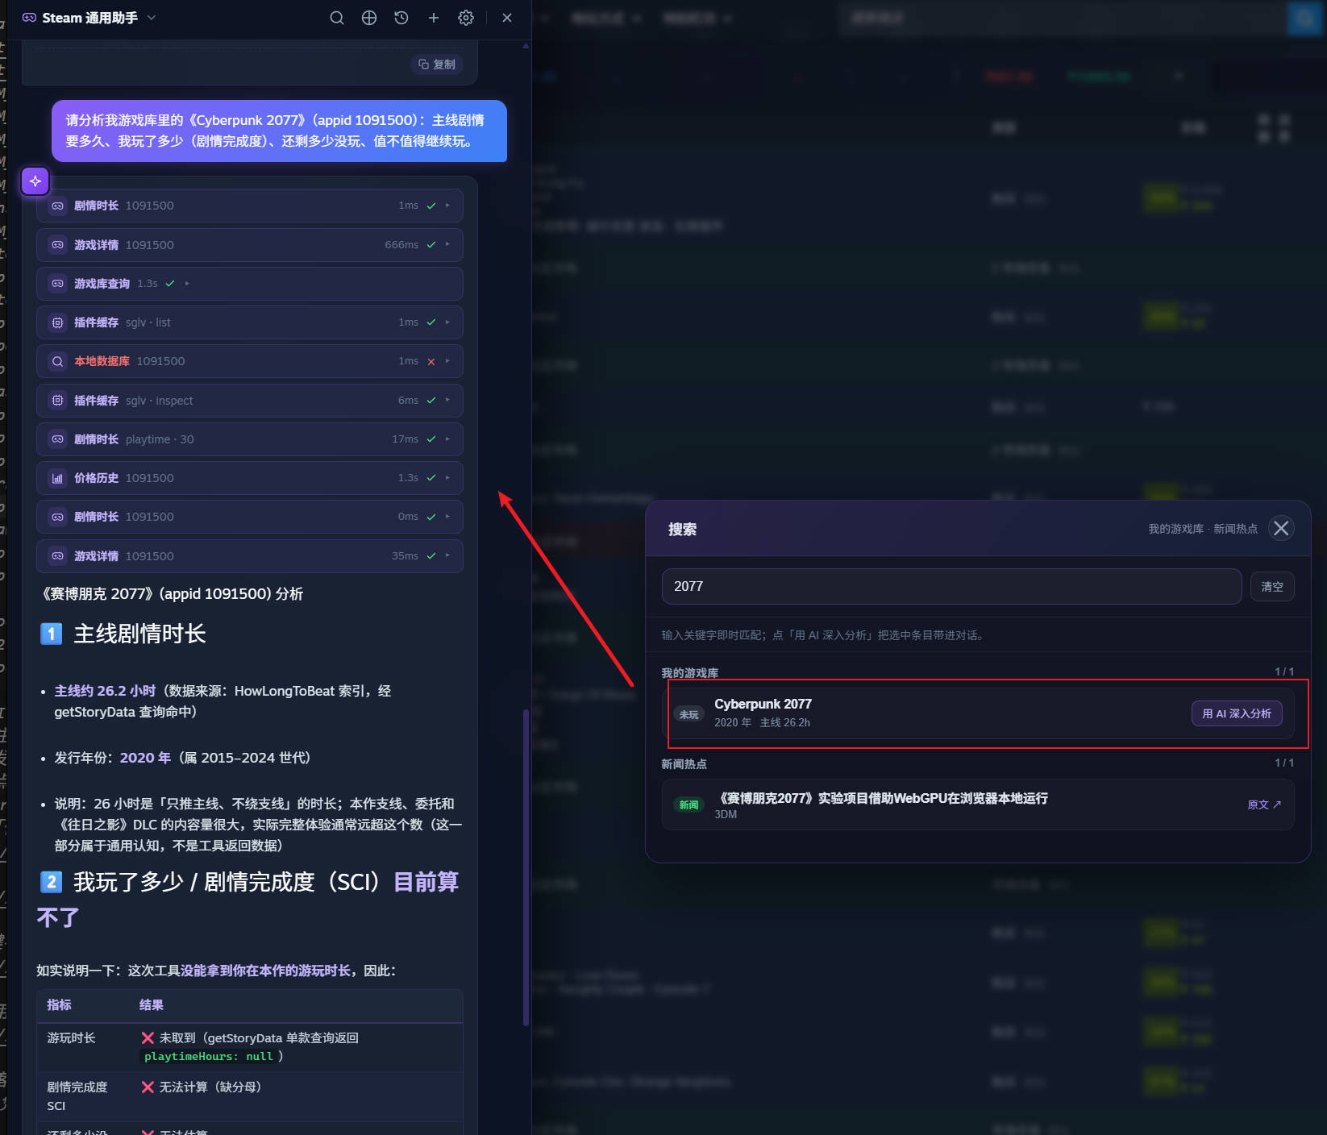Open chat history clock icon
1327x1135 pixels.
[401, 18]
